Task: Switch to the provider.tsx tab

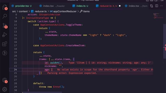Action: pyautogui.click(x=22, y=6)
